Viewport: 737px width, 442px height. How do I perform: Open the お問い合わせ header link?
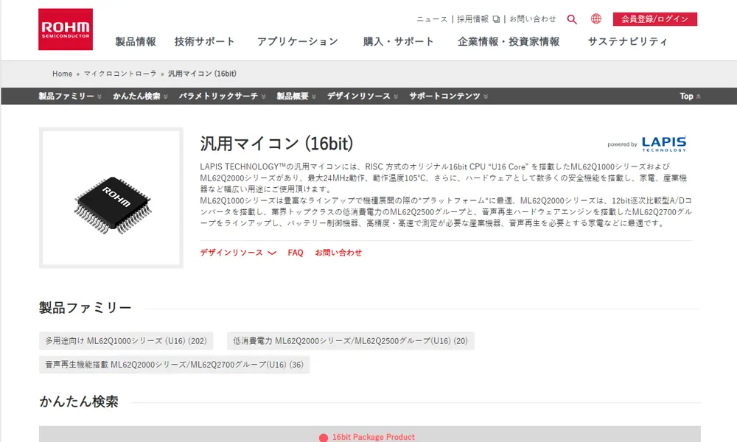533,19
